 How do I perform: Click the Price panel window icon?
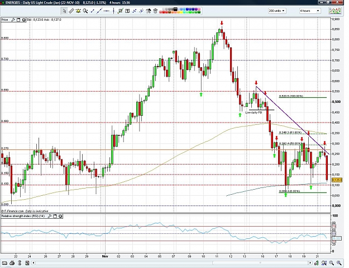coord(18,20)
